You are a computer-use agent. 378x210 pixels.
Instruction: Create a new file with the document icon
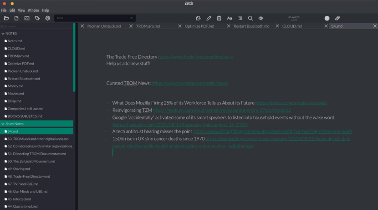16,18
